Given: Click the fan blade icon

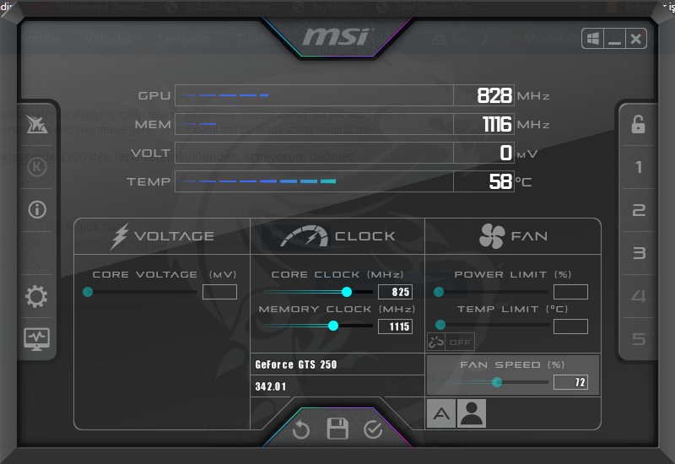Looking at the screenshot, I should tap(492, 236).
